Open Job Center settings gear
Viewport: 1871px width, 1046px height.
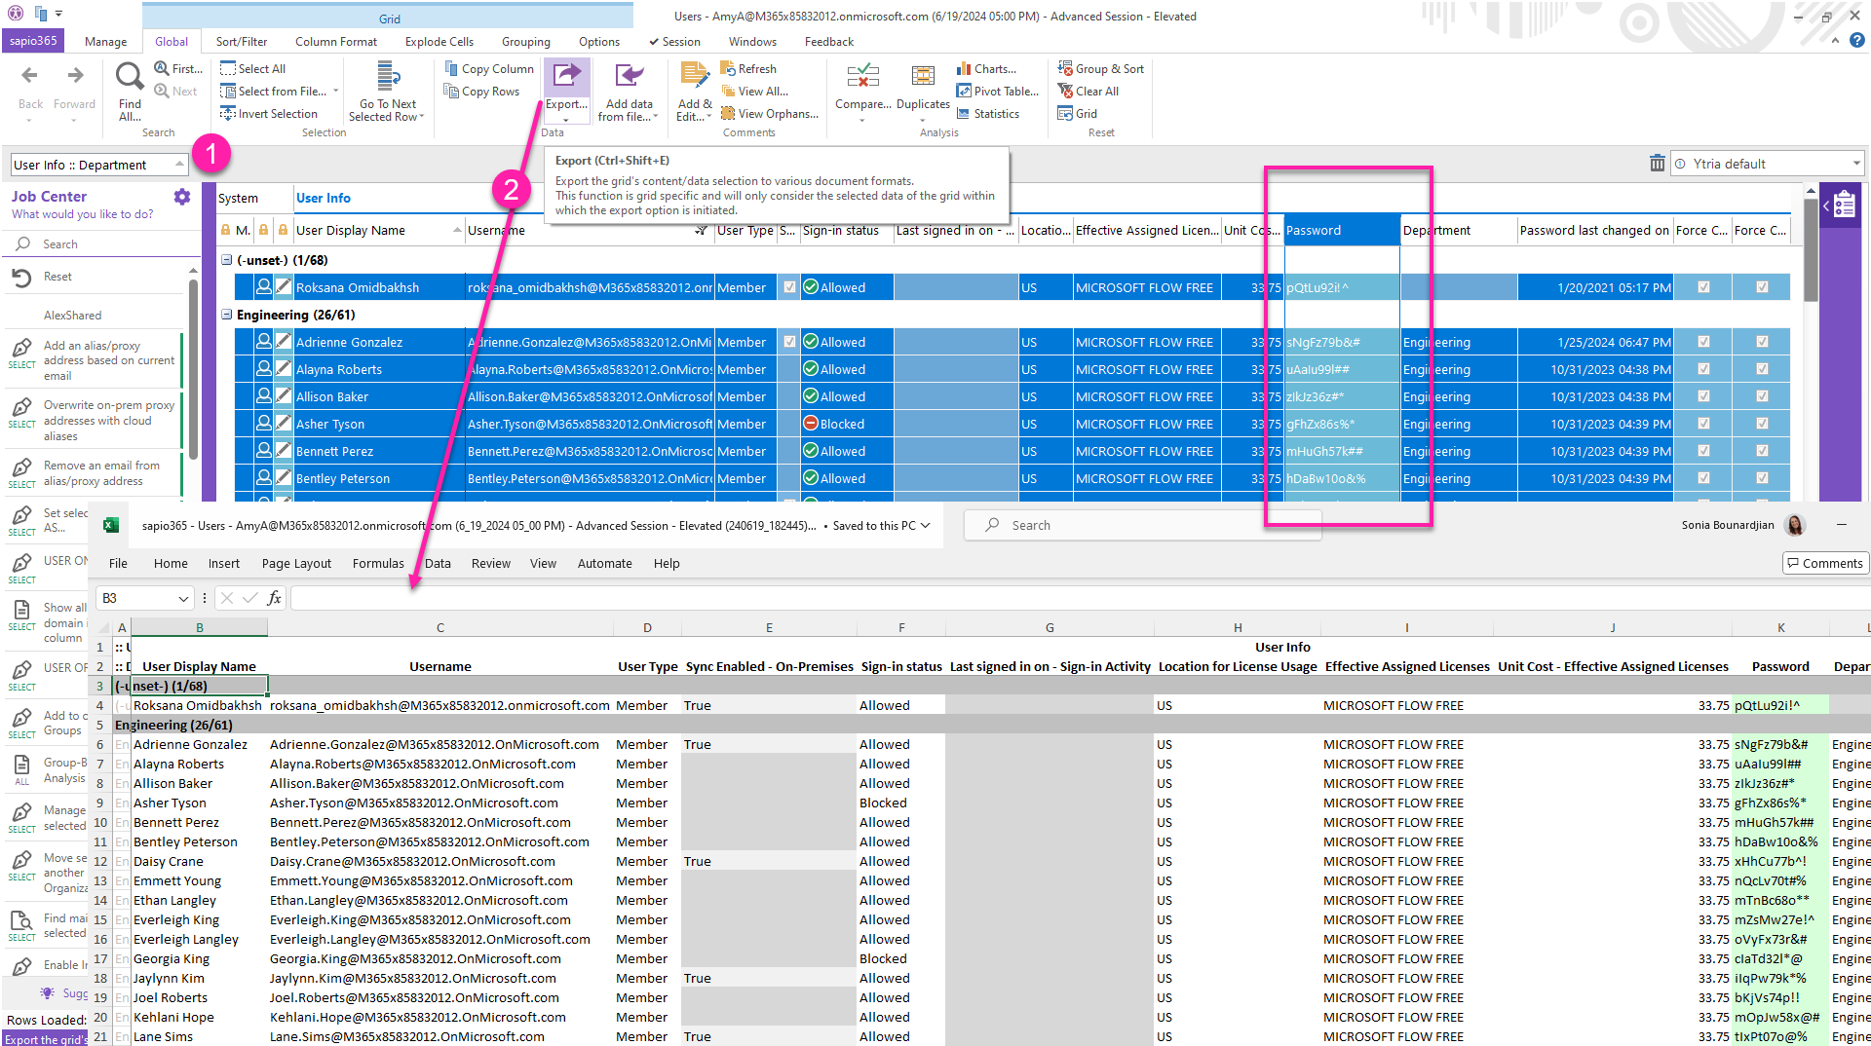coord(182,197)
